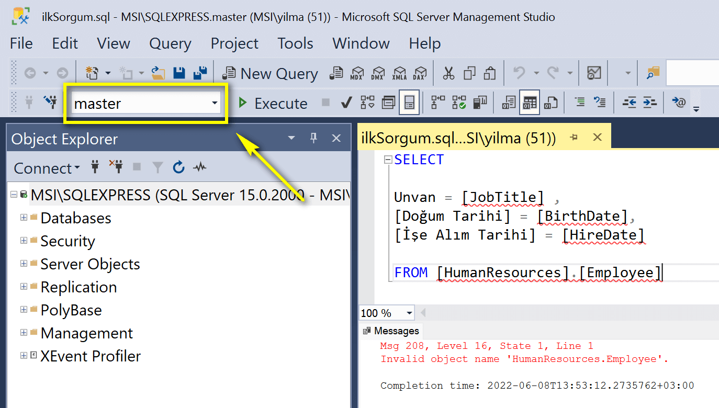Click the Execute button
This screenshot has width=719, height=408.
[x=272, y=103]
